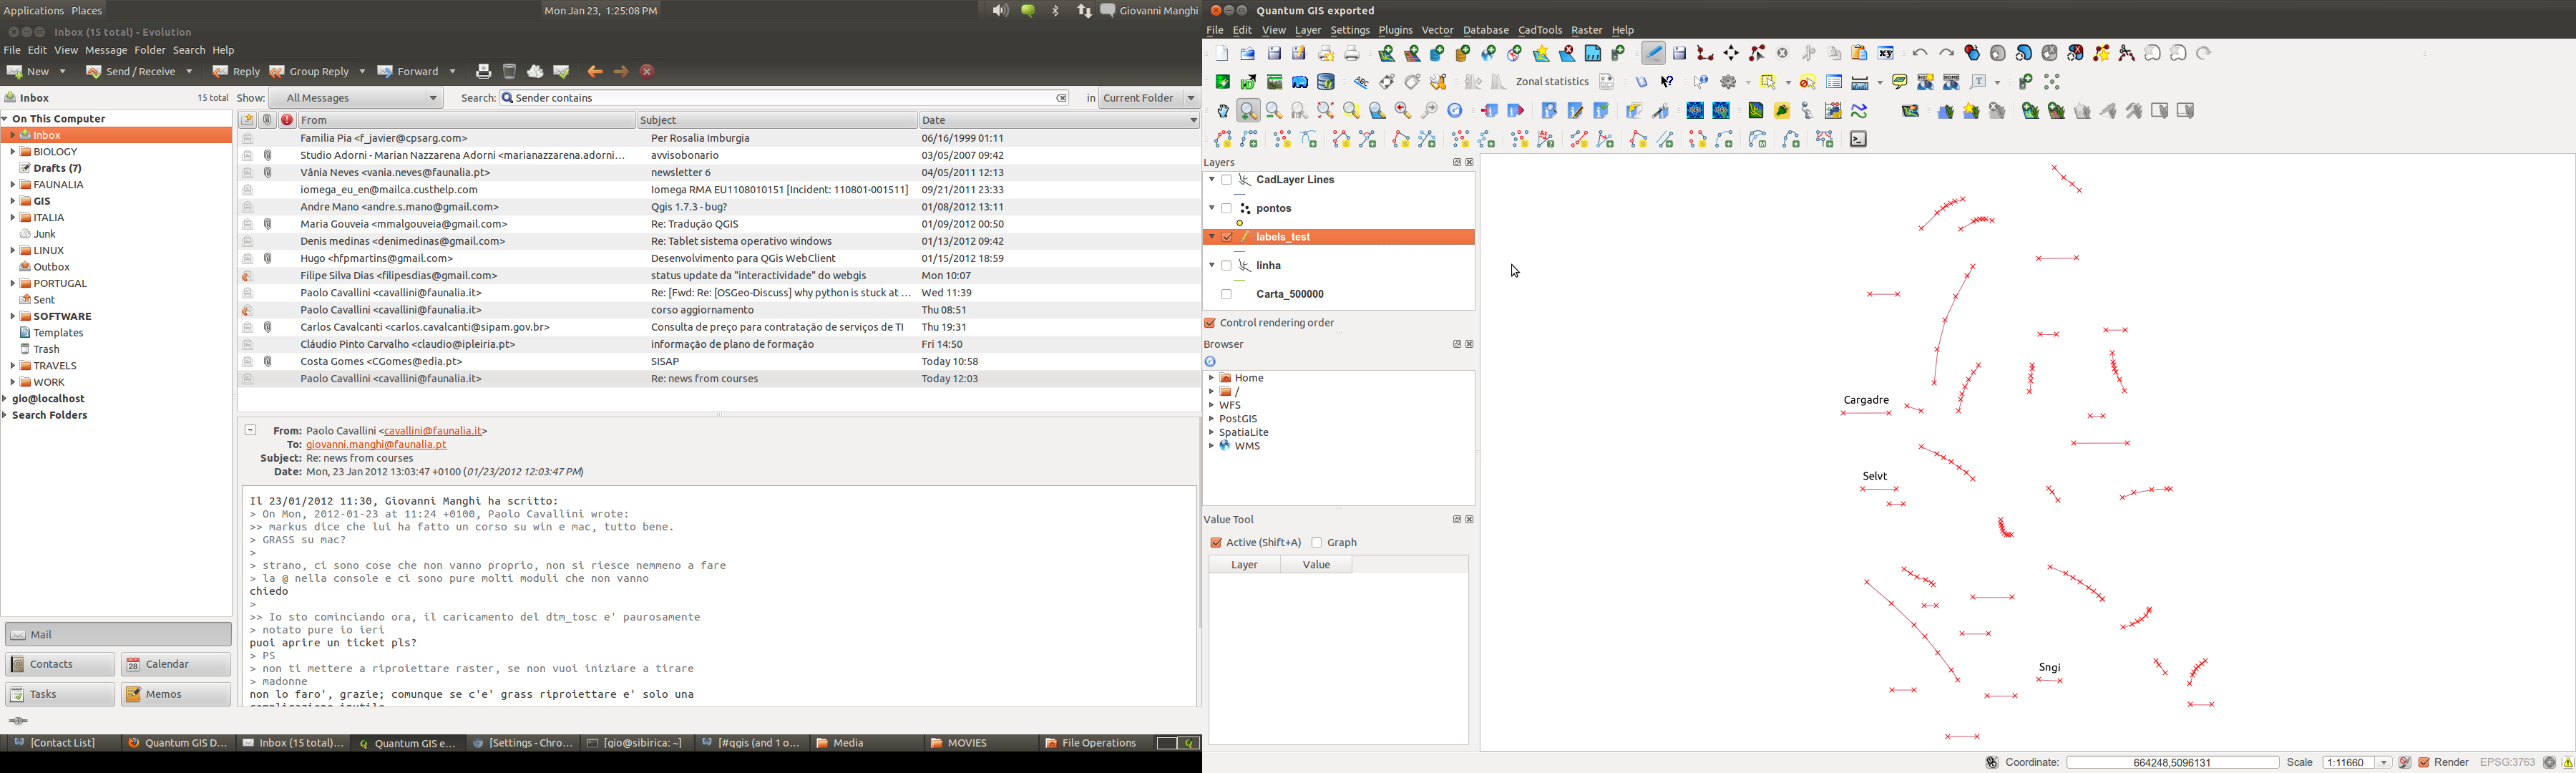Expand the PostGIS browser node
Viewport: 2576px width, 773px height.
1211,420
